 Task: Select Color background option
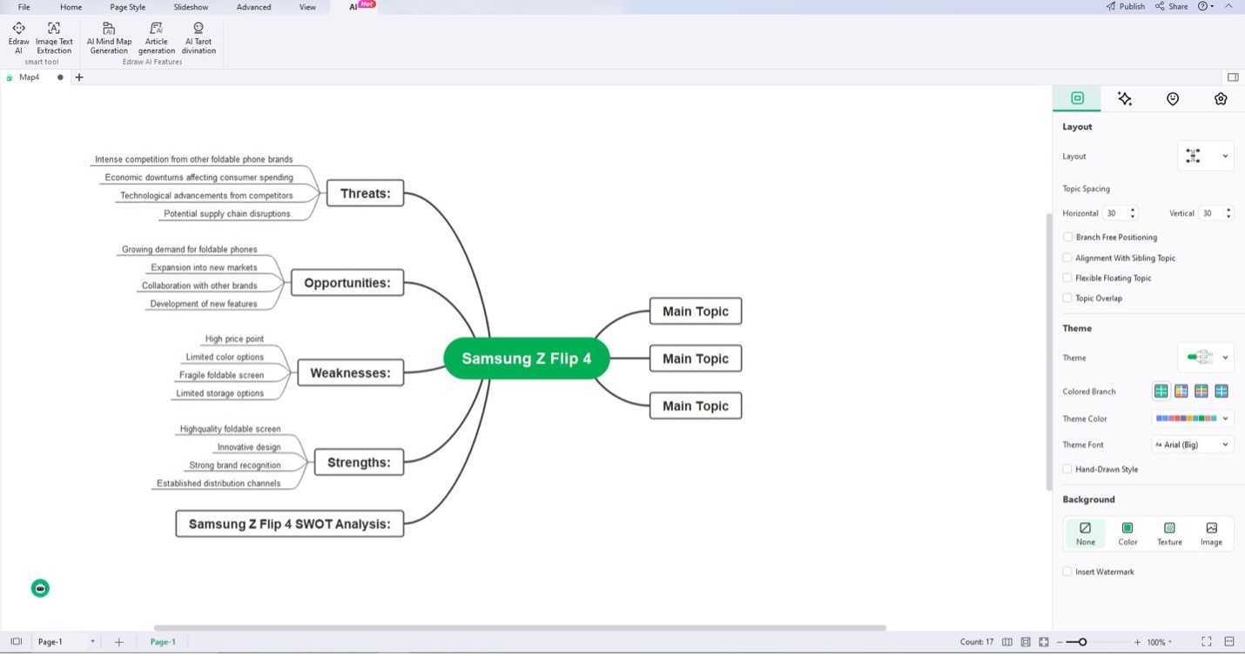point(1127,534)
